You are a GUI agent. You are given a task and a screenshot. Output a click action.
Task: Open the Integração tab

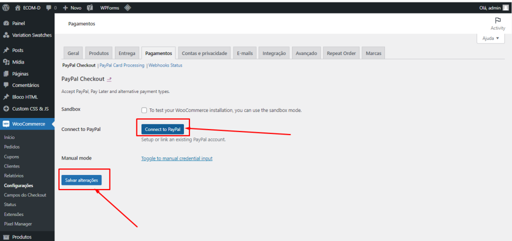pos(274,53)
